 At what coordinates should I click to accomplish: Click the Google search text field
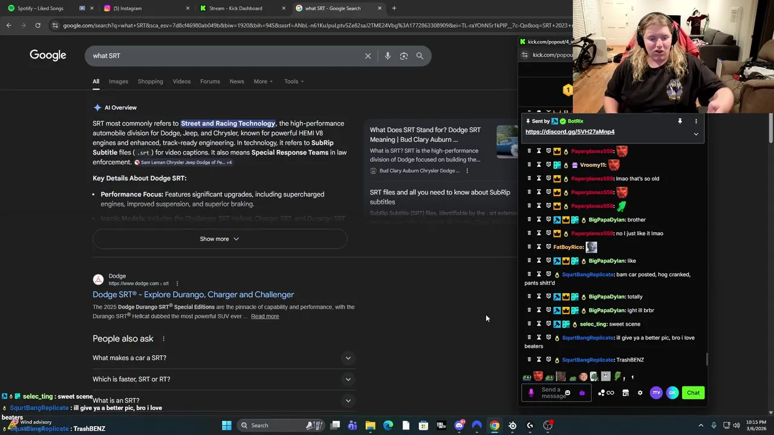[x=224, y=56]
